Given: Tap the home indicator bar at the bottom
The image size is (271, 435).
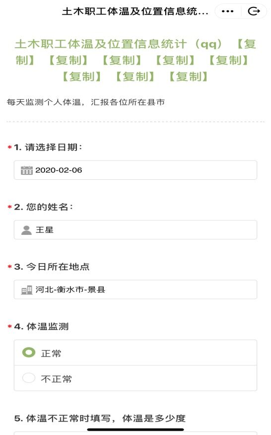Looking at the screenshot, I should coord(135,430).
